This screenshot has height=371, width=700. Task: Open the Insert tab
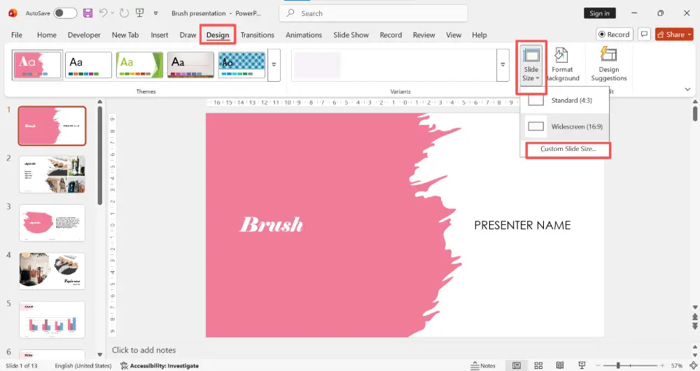[x=160, y=35]
